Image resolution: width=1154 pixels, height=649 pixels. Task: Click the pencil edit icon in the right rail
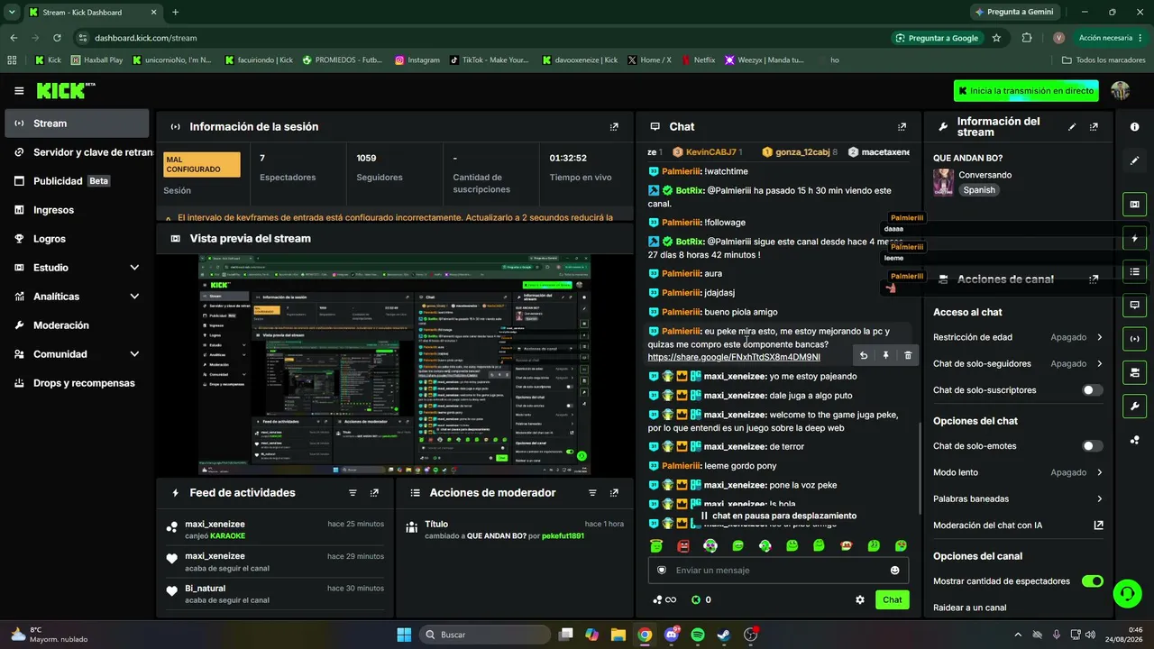click(x=1134, y=160)
